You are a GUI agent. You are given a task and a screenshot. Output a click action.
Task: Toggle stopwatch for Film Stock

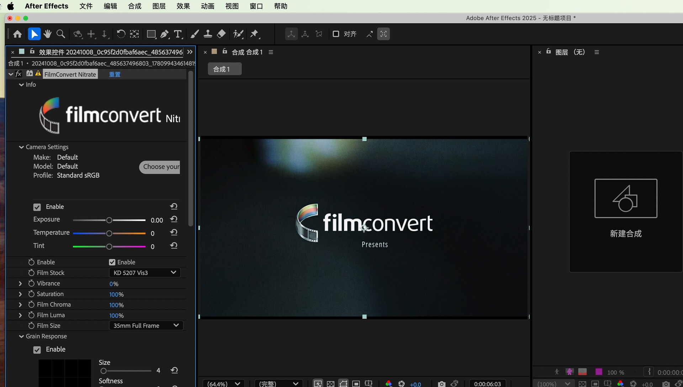coord(31,273)
